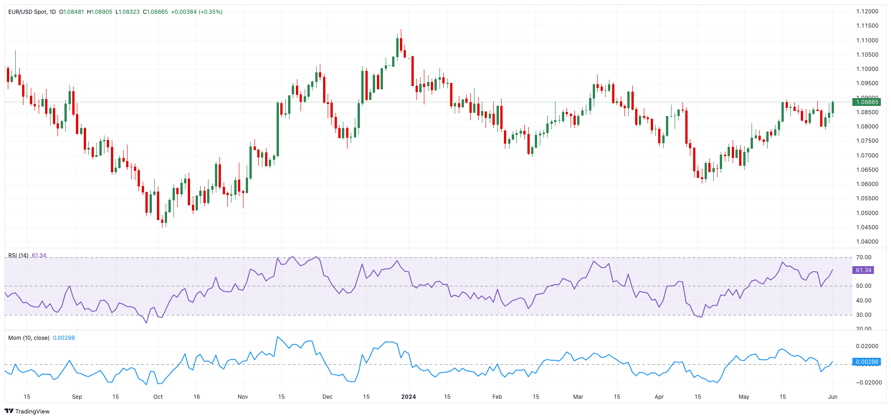891x419 pixels.
Task: Click the 1.04000 price scale label
Action: [x=867, y=242]
